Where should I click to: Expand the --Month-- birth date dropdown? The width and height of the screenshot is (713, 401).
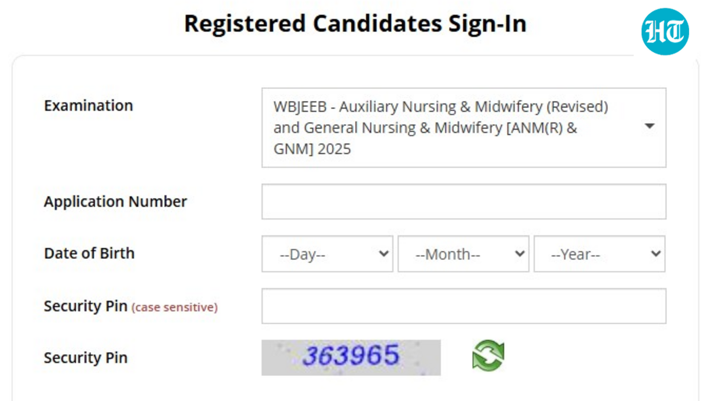tap(463, 254)
